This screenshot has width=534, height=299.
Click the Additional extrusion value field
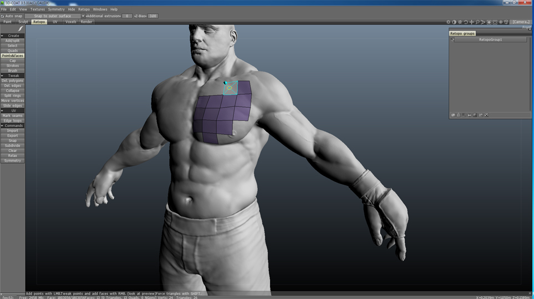click(x=127, y=16)
